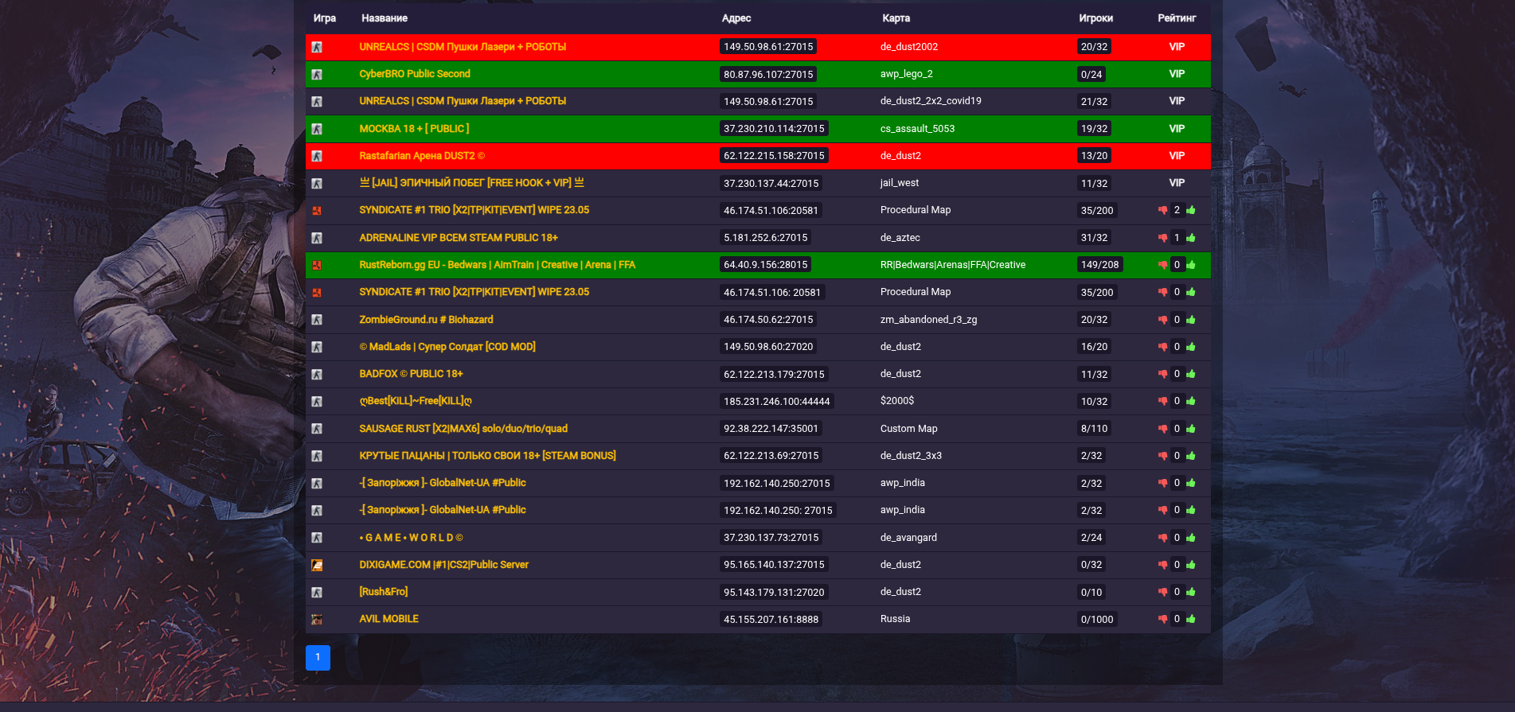Open RustReborn.gg EU server page

(x=498, y=265)
